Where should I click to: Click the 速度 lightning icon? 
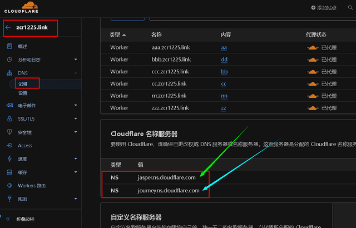click(9, 158)
